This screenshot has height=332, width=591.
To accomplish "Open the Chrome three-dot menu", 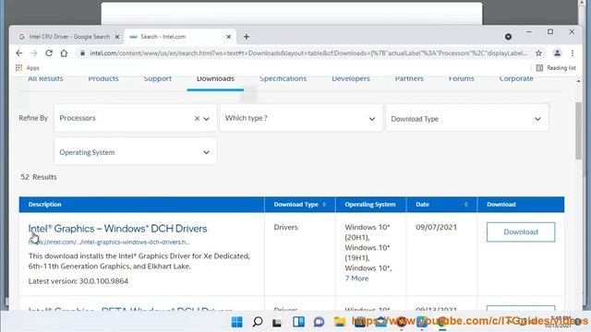I will point(573,53).
